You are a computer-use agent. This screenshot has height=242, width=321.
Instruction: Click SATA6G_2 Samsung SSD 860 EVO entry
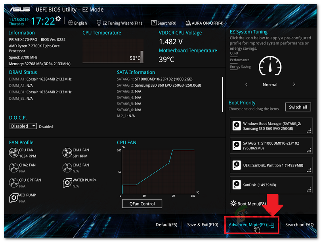click(159, 85)
